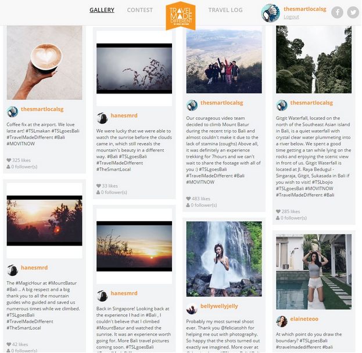
Task: Open the Mount Batur group photo
Action: pos(224,60)
